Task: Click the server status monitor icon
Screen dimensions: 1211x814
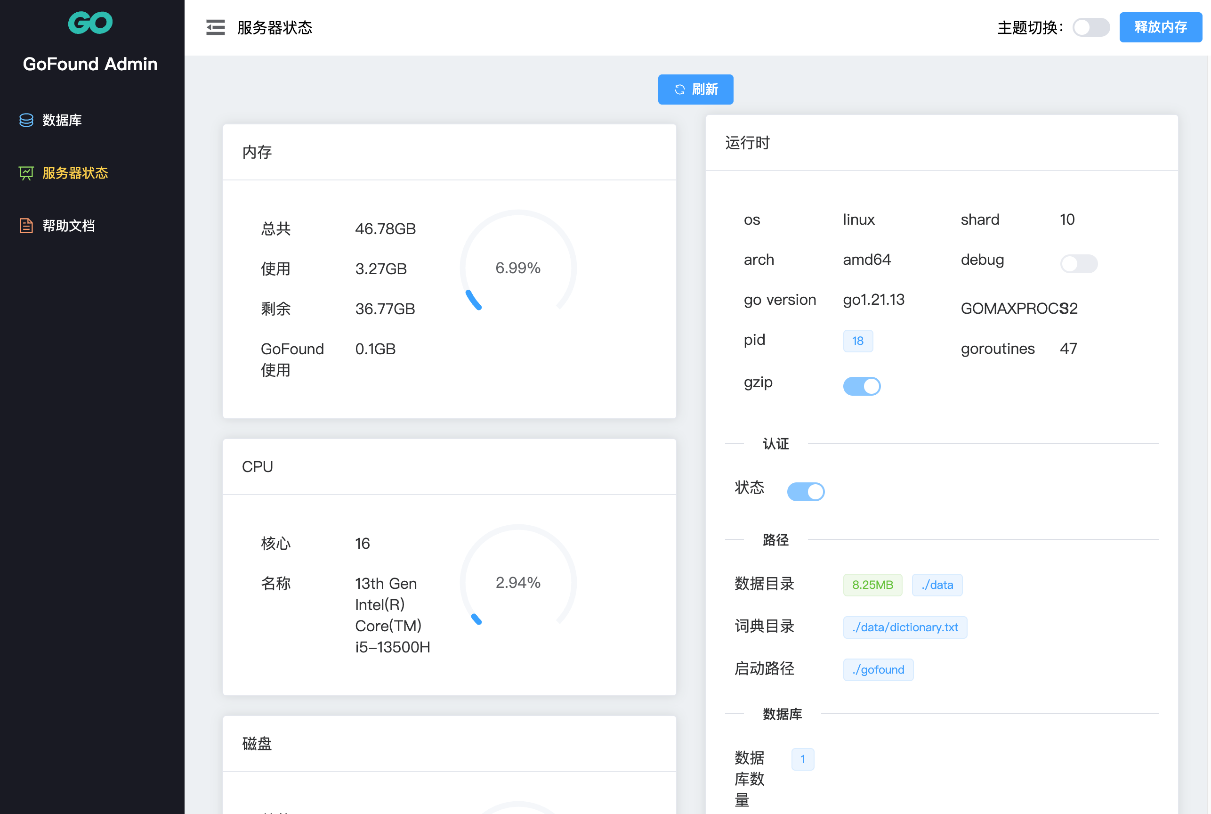Action: 26,173
